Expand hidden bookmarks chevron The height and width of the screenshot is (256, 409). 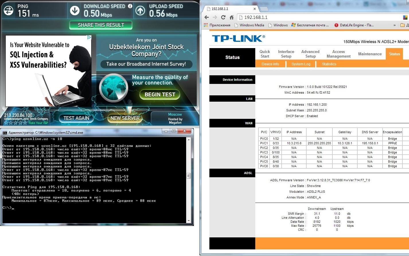pyautogui.click(x=394, y=25)
